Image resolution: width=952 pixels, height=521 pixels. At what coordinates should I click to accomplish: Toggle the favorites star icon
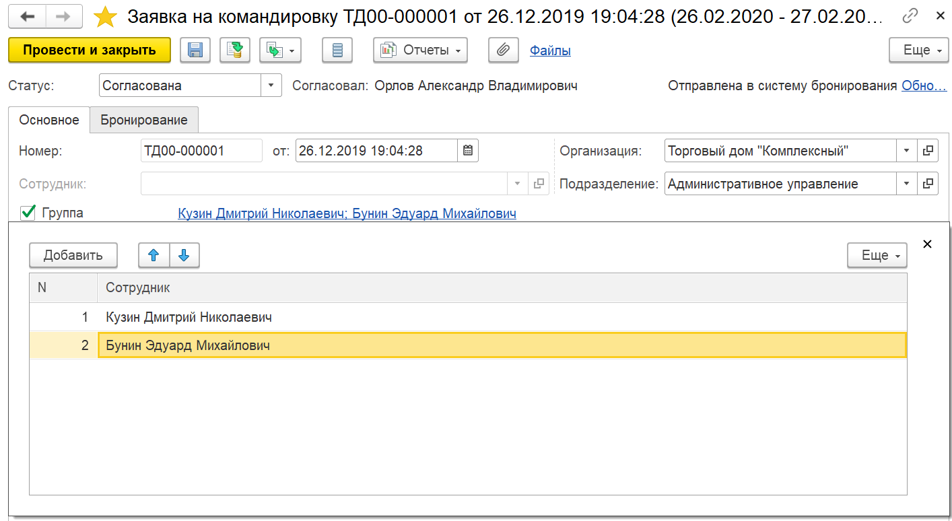tap(105, 17)
